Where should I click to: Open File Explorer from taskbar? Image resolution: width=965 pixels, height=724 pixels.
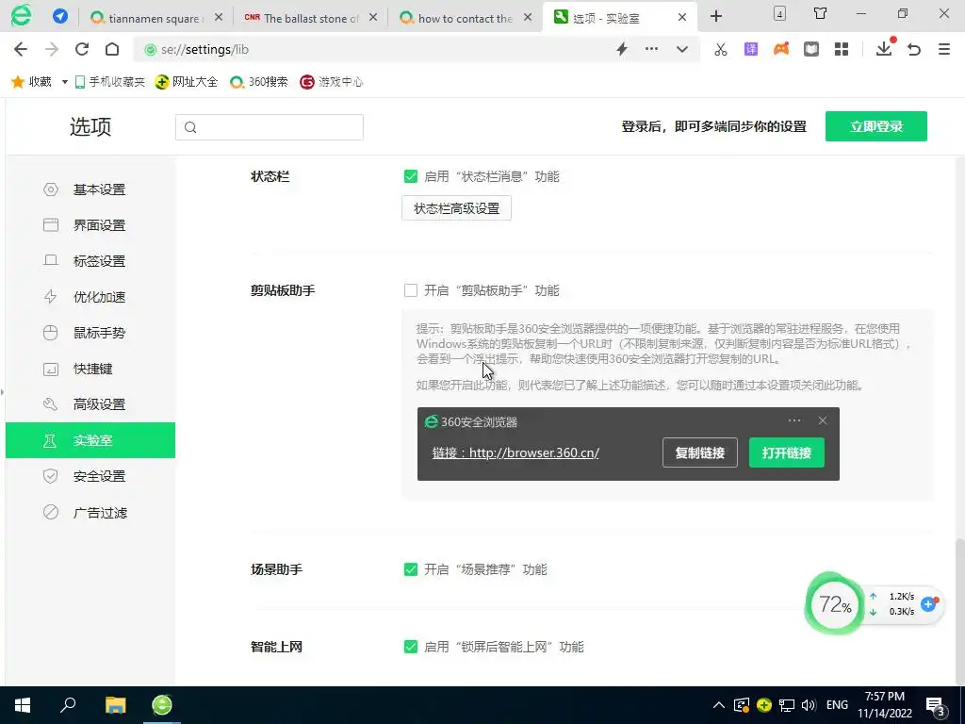(x=115, y=705)
